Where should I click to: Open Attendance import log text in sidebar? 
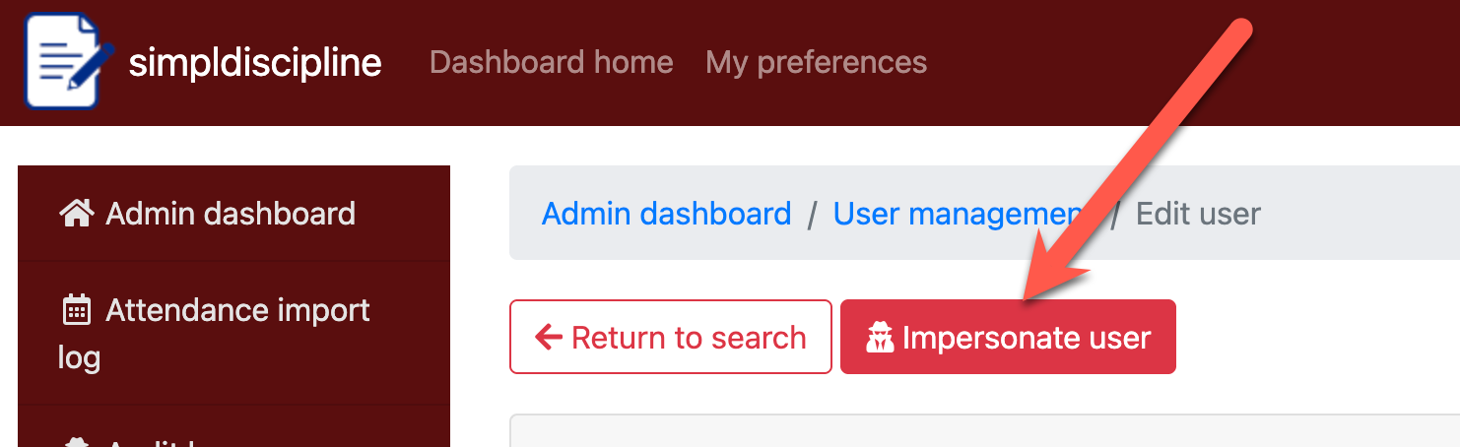coord(237,311)
